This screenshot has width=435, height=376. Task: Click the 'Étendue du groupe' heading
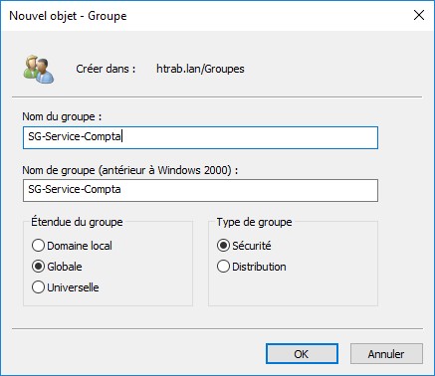point(77,222)
